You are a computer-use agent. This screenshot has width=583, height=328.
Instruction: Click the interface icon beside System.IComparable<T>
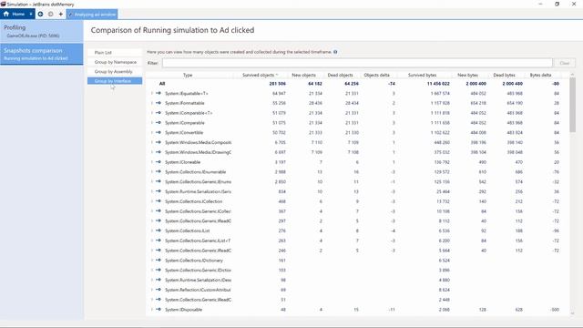point(159,113)
